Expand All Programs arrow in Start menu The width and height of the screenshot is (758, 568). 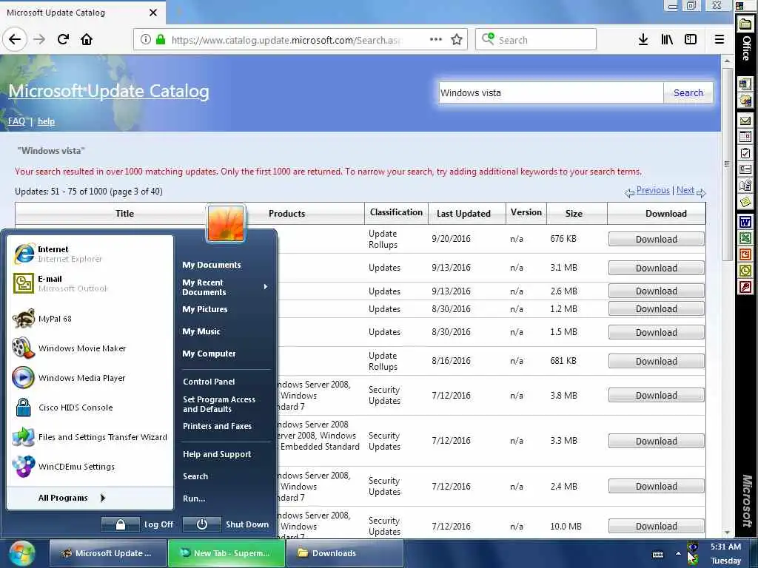102,498
